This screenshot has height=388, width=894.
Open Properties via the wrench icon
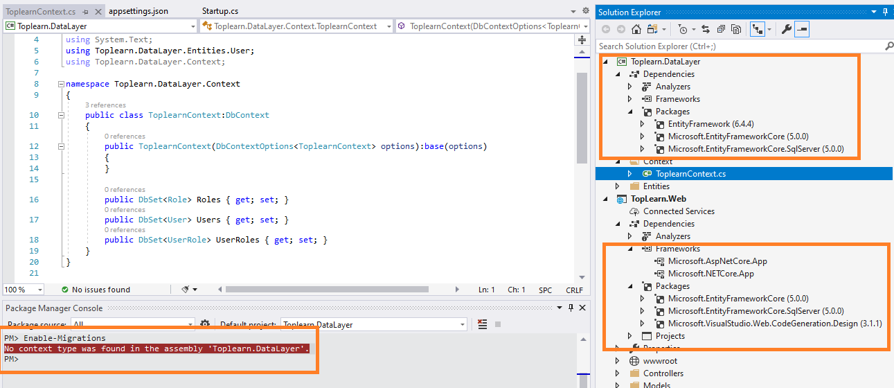pos(786,29)
